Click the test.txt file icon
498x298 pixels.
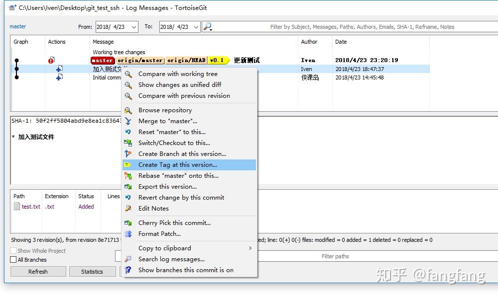coord(17,207)
